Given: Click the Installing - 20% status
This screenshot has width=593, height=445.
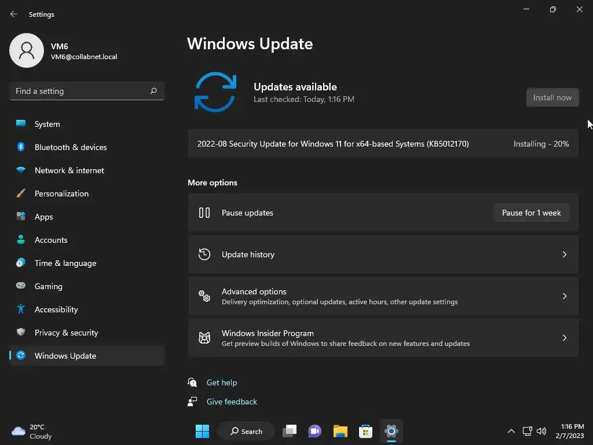Looking at the screenshot, I should click(541, 144).
